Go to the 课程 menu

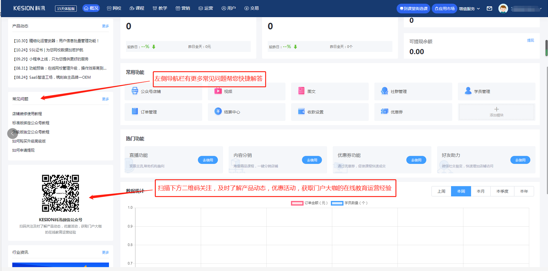click(137, 8)
